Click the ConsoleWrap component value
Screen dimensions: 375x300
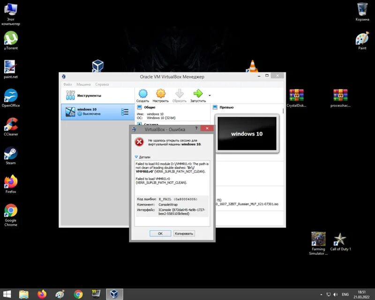point(168,204)
